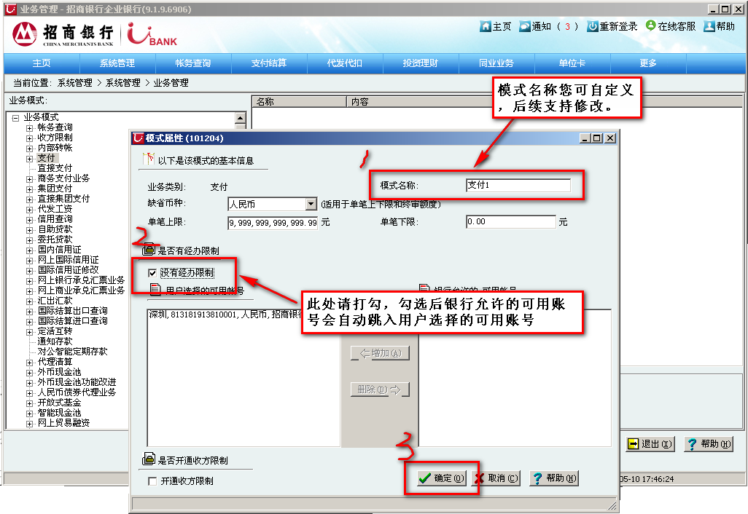The image size is (748, 514).
Task: Click the 招商银行 logo
Action: point(26,33)
